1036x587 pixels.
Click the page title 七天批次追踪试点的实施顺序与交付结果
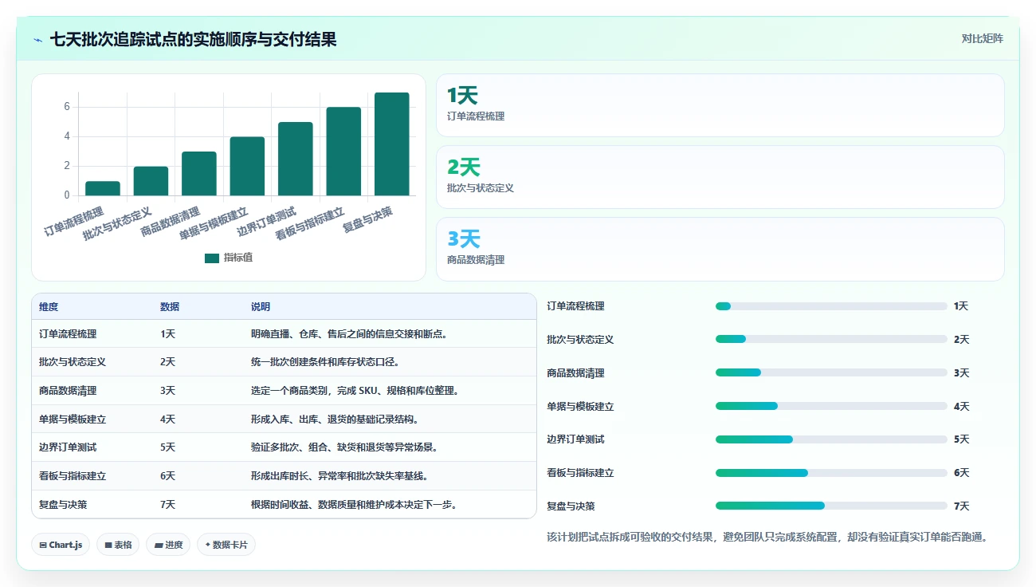point(193,39)
